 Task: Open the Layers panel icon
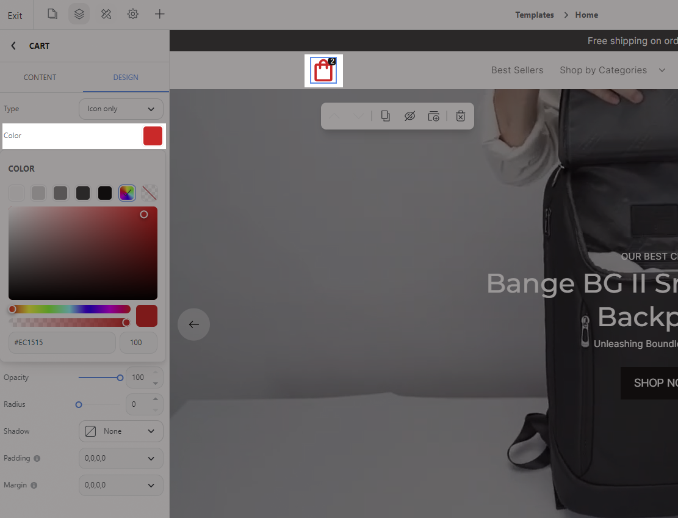tap(79, 14)
